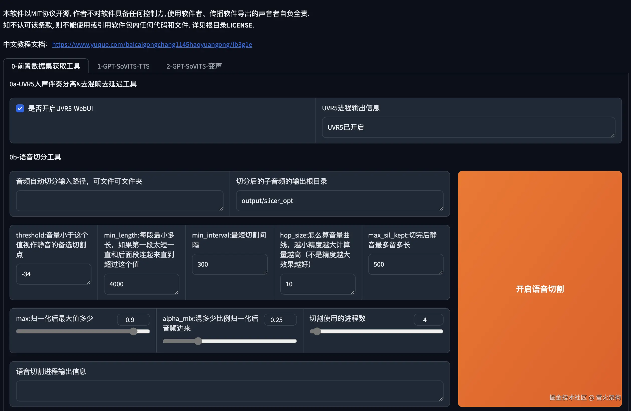631x411 pixels.
Task: Click the hop_size field showing 10
Action: point(317,284)
